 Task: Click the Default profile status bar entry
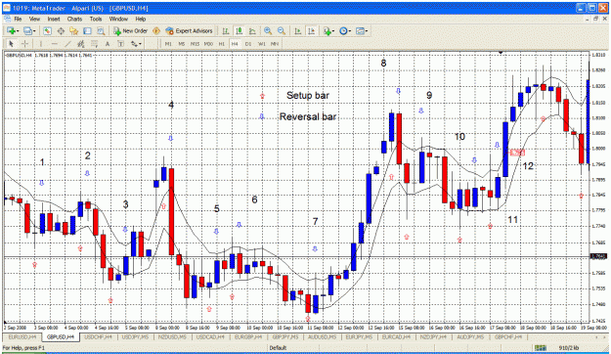[278, 348]
